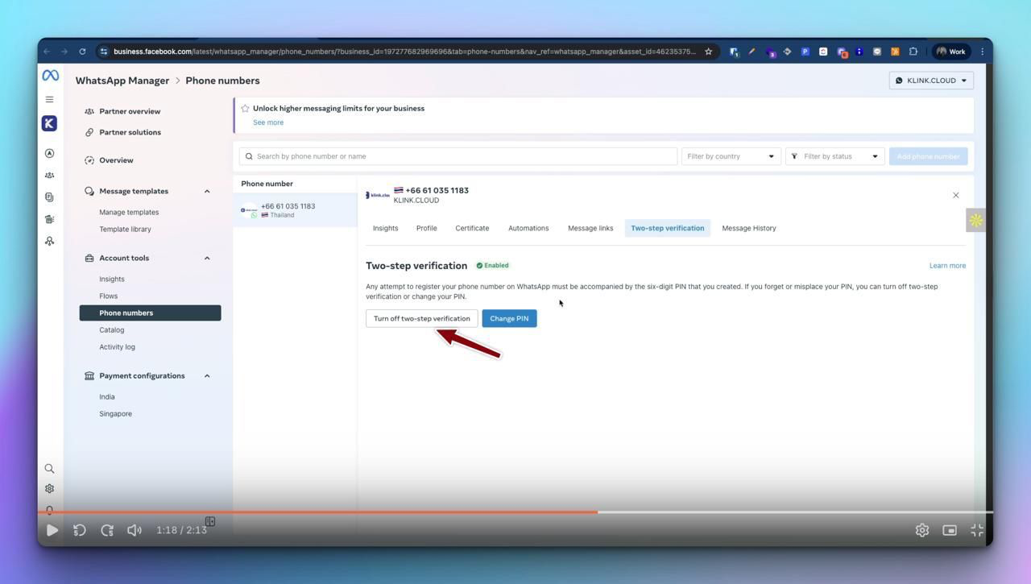Collapse the Message templates section
This screenshot has width=1031, height=584.
click(x=207, y=192)
